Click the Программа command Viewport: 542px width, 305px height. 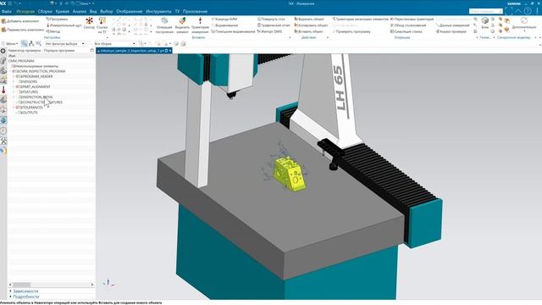[57, 19]
